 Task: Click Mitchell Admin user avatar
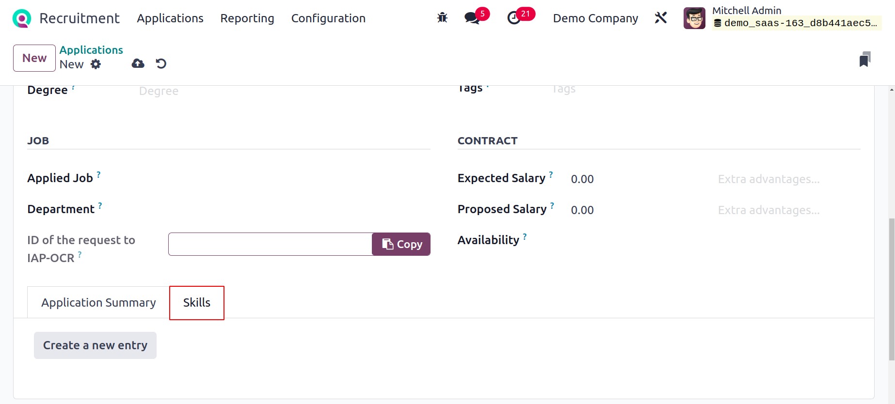coord(694,18)
